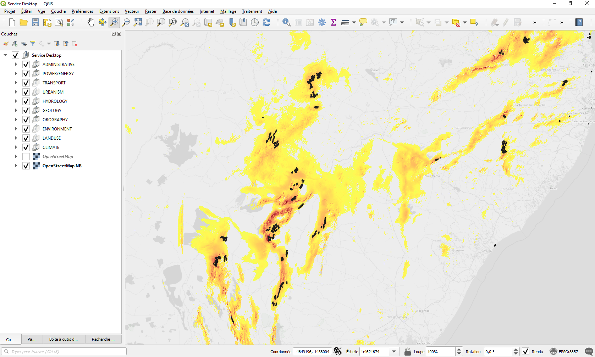The width and height of the screenshot is (595, 357).
Task: Select the measure line ruler tool
Action: point(345,22)
